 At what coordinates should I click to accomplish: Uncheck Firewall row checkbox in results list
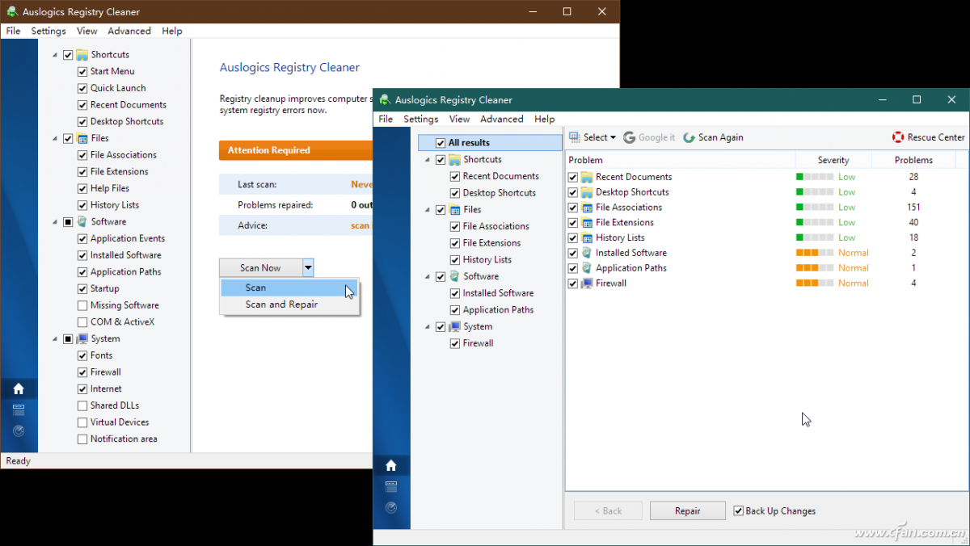573,283
